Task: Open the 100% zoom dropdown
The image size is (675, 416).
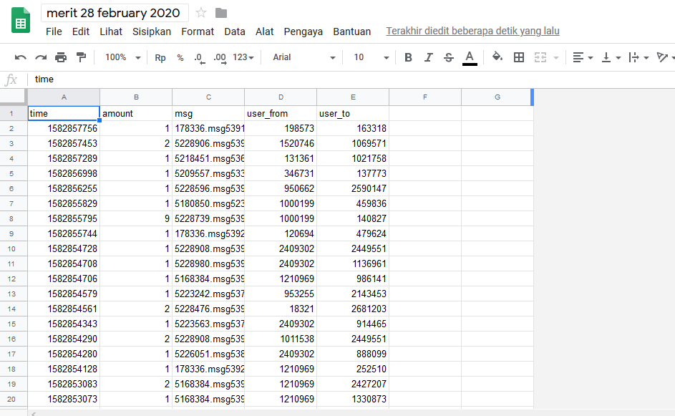Action: coord(123,57)
